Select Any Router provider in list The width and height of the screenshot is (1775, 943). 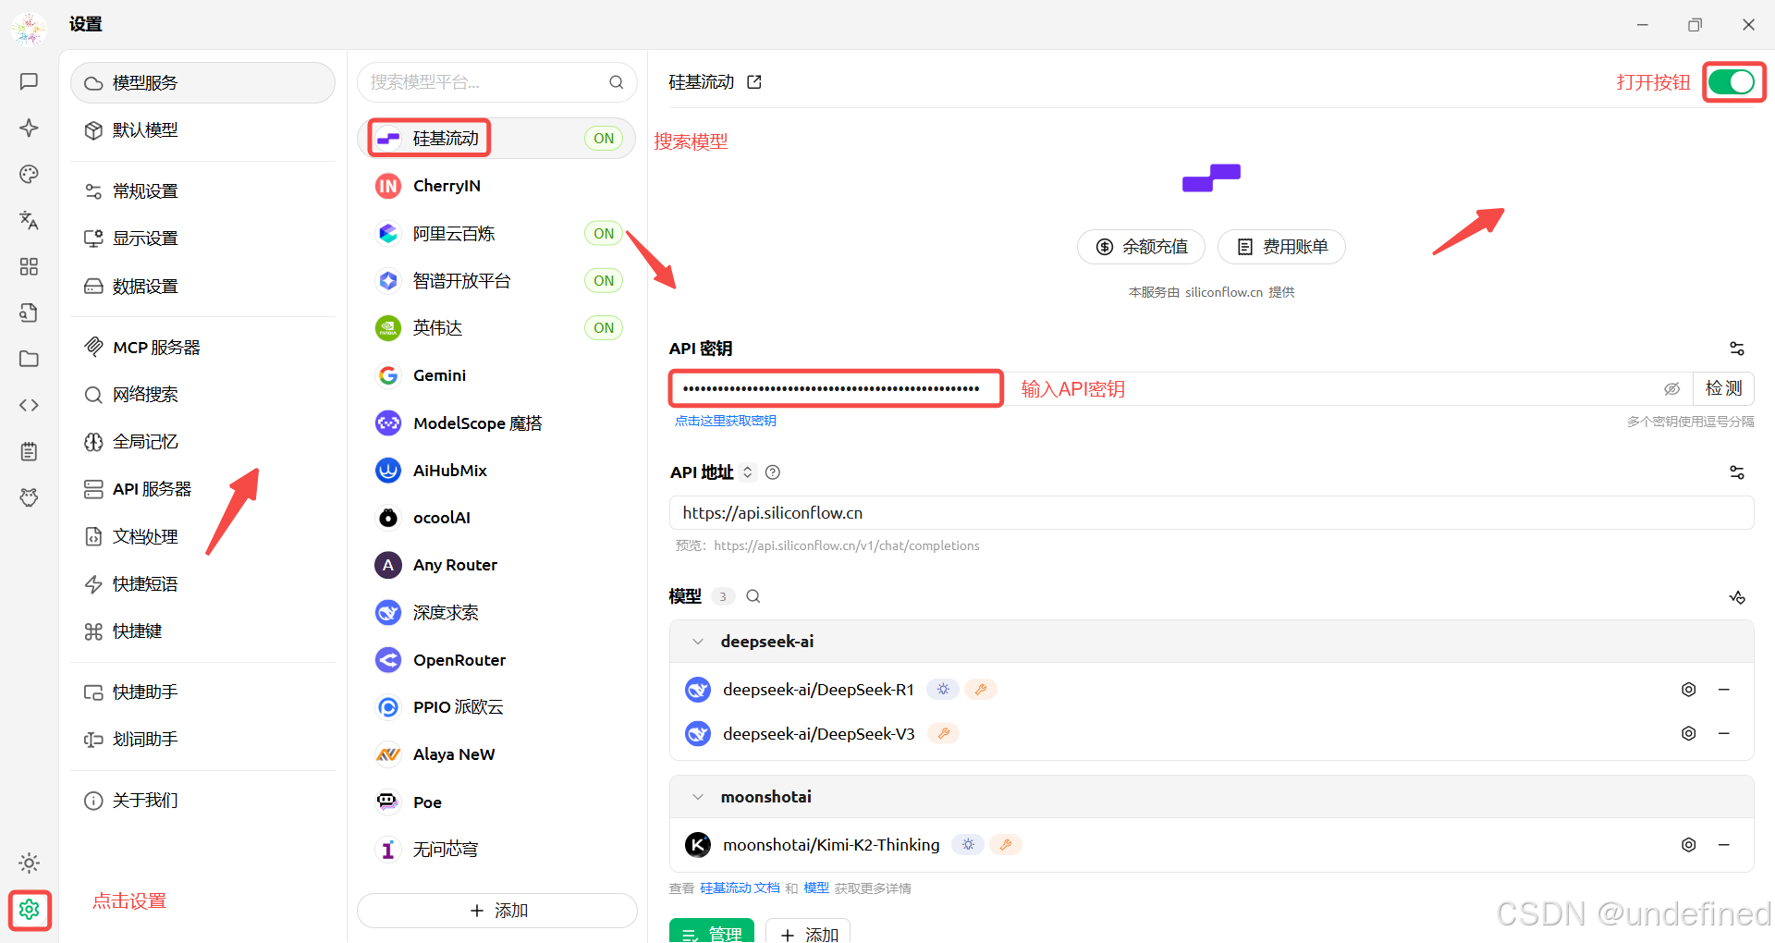[x=497, y=565]
